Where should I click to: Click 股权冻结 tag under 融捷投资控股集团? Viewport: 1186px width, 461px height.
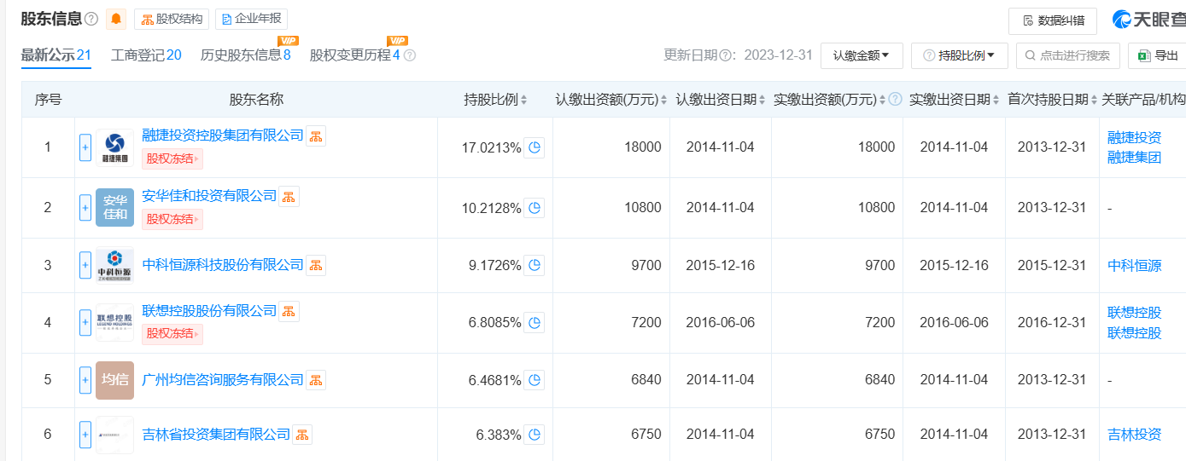pos(172,158)
